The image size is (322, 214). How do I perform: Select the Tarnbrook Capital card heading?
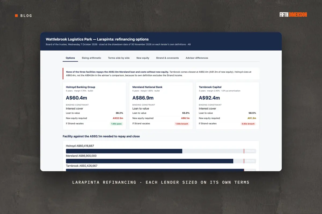tap(210, 87)
